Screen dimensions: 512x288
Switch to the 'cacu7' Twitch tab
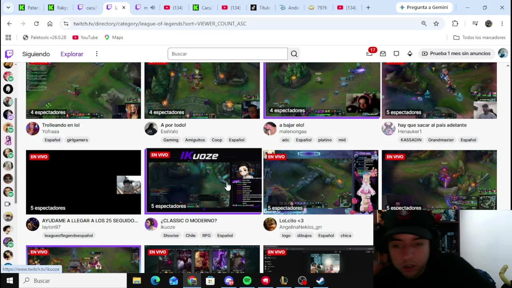click(x=88, y=8)
